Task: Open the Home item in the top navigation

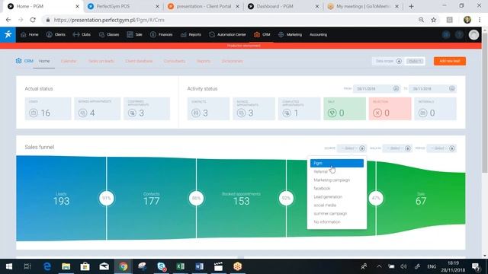Action: click(30, 34)
